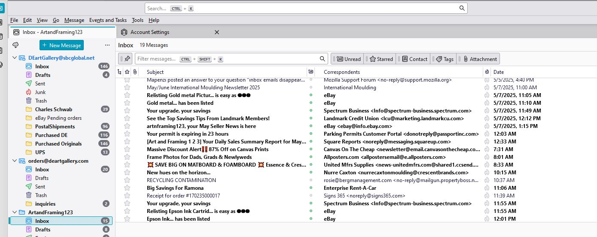
Task: Click the New Message button
Action: click(x=61, y=45)
